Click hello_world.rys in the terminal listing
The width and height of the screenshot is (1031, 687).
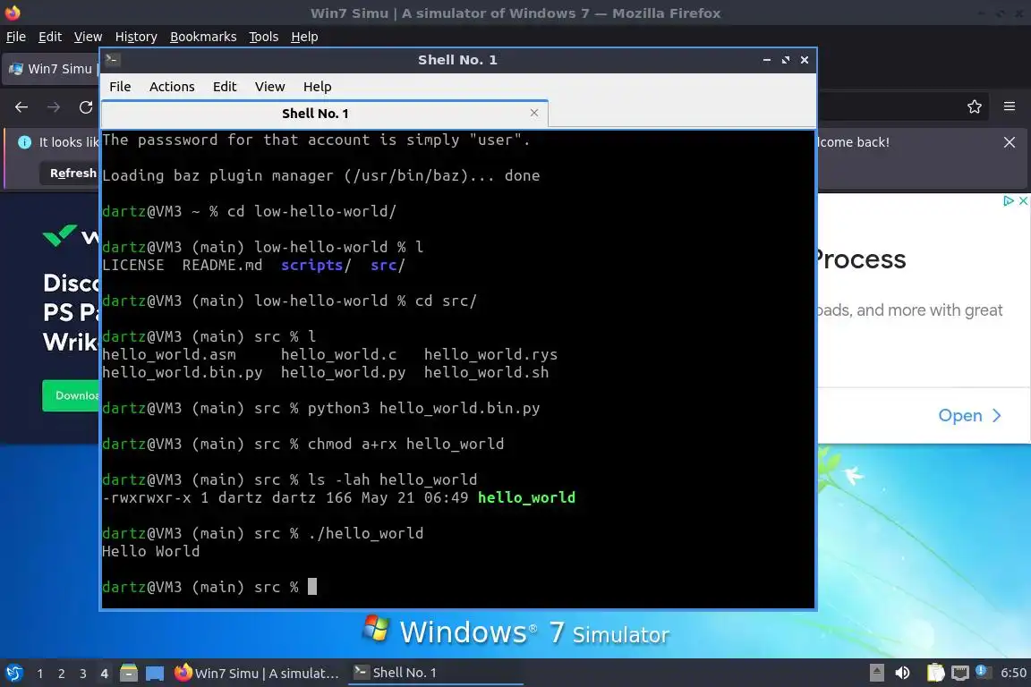click(x=490, y=354)
